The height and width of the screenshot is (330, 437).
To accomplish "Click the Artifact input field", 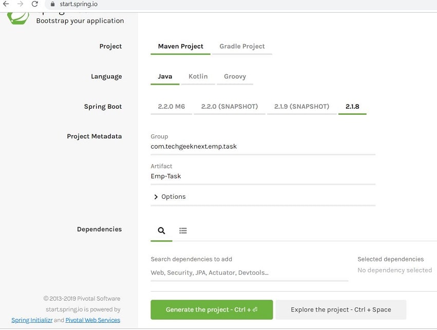I will (263, 176).
